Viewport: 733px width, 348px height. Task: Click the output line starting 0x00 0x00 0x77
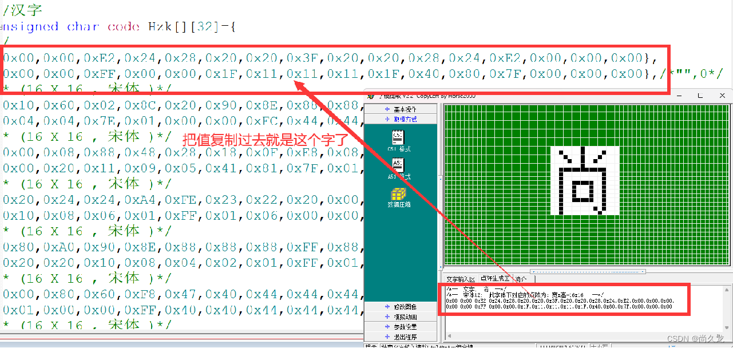(x=558, y=307)
